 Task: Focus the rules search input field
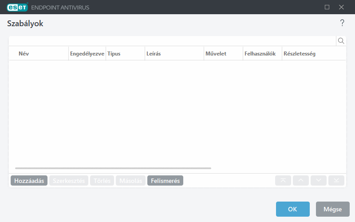click(173, 41)
